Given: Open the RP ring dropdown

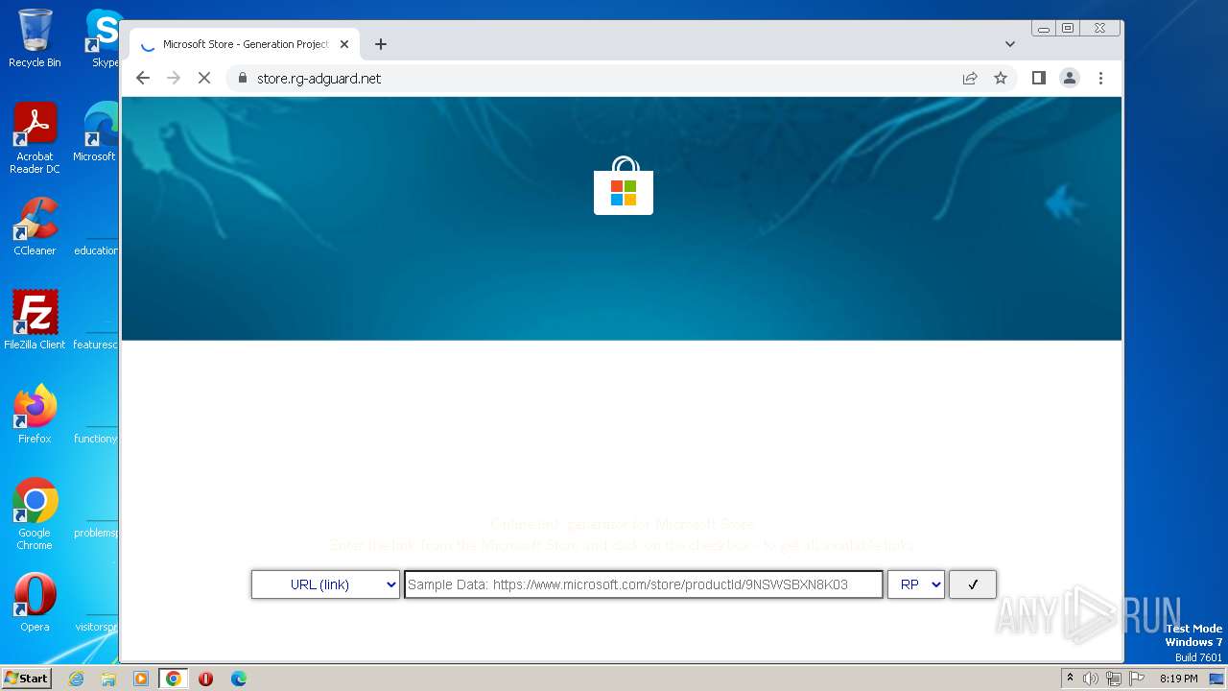Looking at the screenshot, I should click(x=916, y=584).
